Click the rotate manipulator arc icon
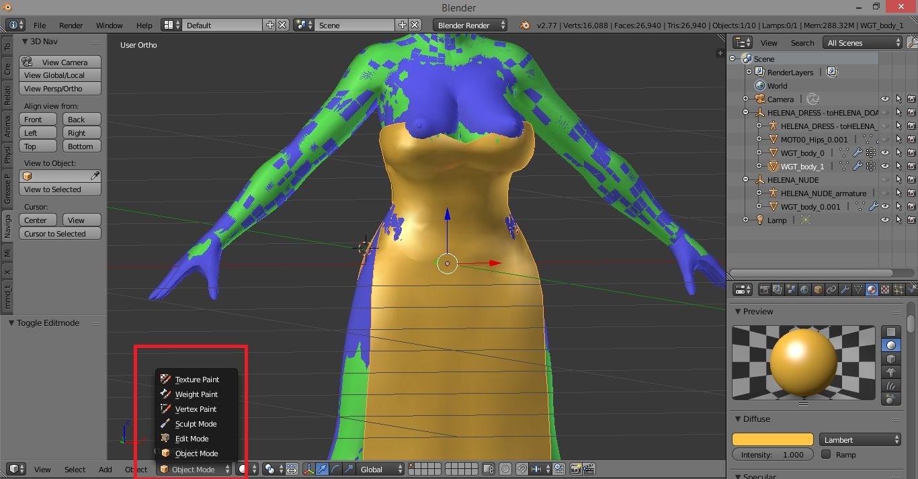 [335, 469]
